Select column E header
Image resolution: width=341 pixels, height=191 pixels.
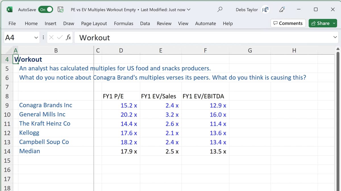pos(161,51)
